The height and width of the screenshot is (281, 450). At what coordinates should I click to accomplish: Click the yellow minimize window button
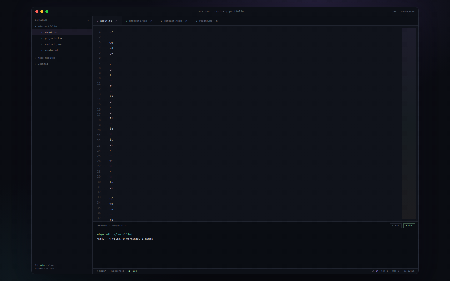click(x=42, y=12)
